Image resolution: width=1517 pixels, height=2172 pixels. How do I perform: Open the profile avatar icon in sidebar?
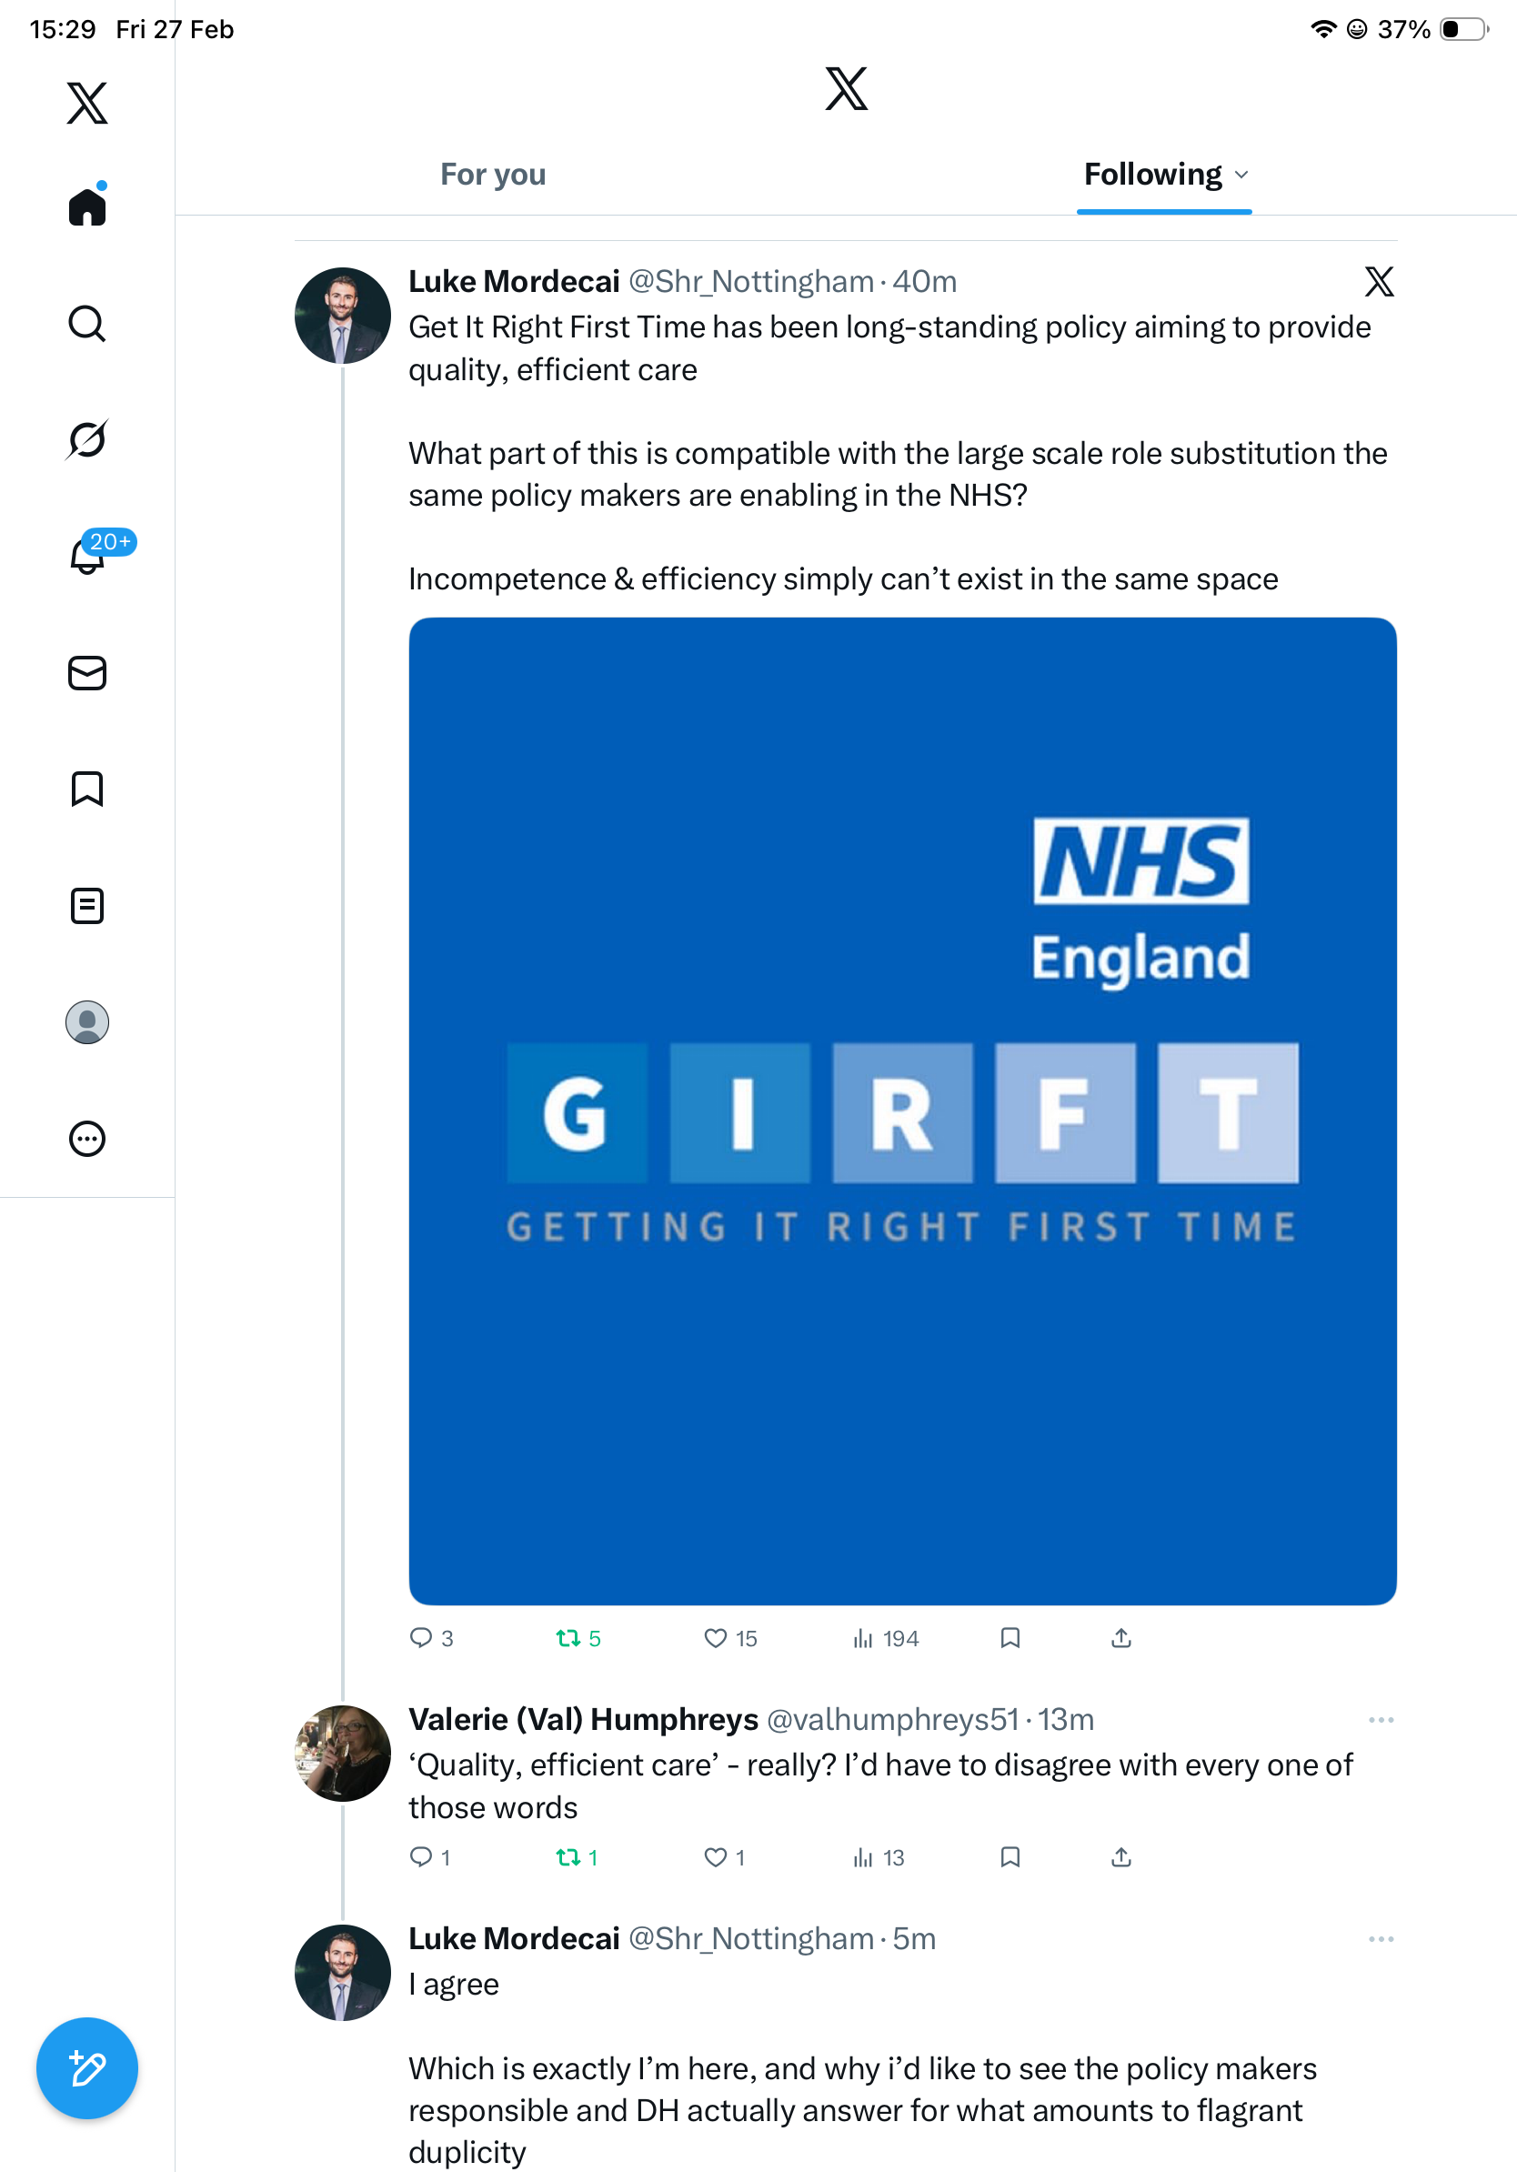87,1022
